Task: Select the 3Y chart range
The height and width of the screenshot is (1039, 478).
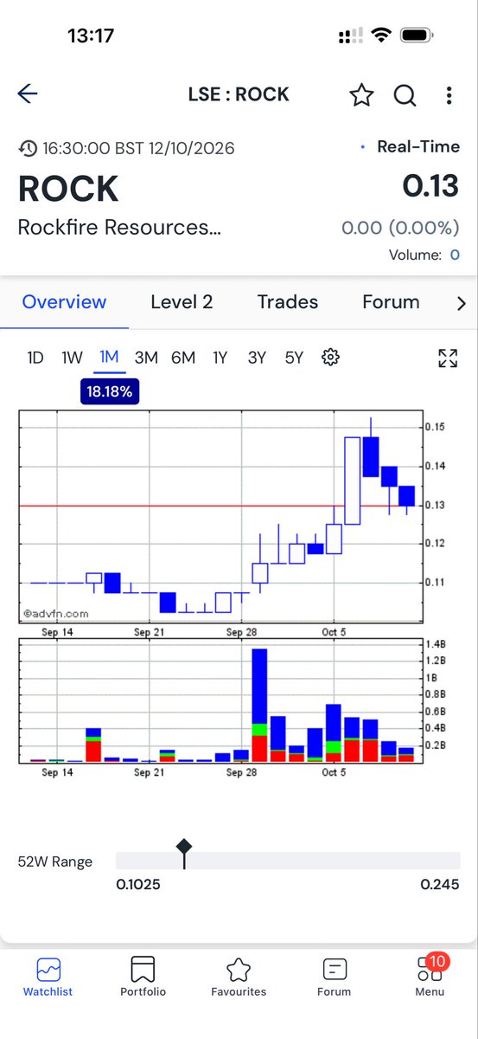Action: pyautogui.click(x=257, y=357)
